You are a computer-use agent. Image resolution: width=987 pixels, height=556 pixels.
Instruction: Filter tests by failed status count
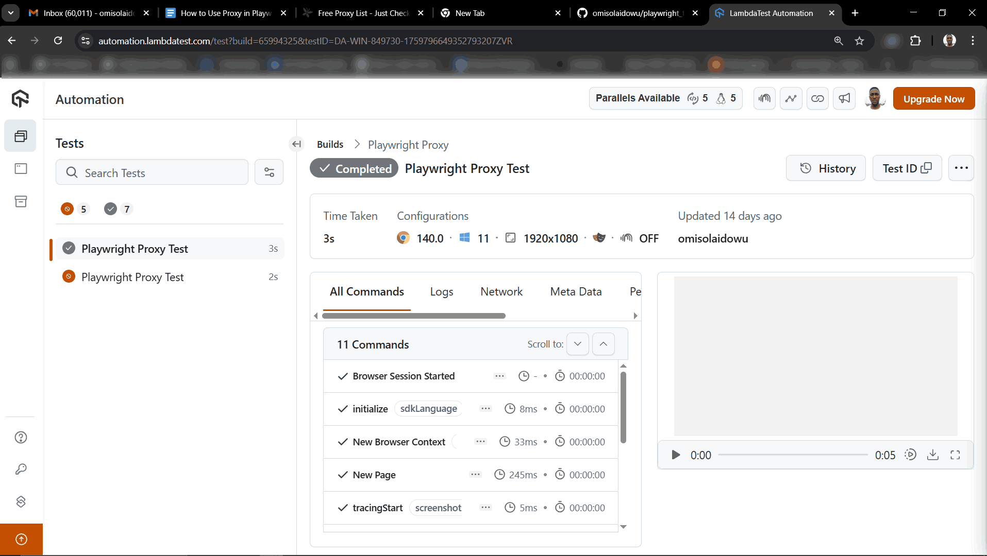pyautogui.click(x=75, y=209)
